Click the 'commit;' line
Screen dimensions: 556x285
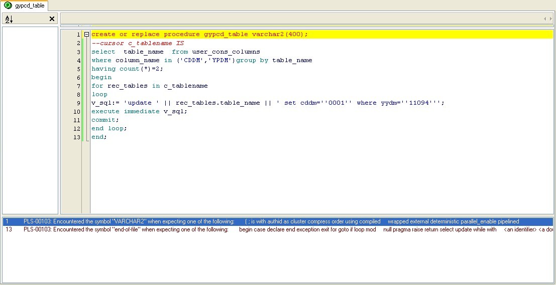(105, 120)
